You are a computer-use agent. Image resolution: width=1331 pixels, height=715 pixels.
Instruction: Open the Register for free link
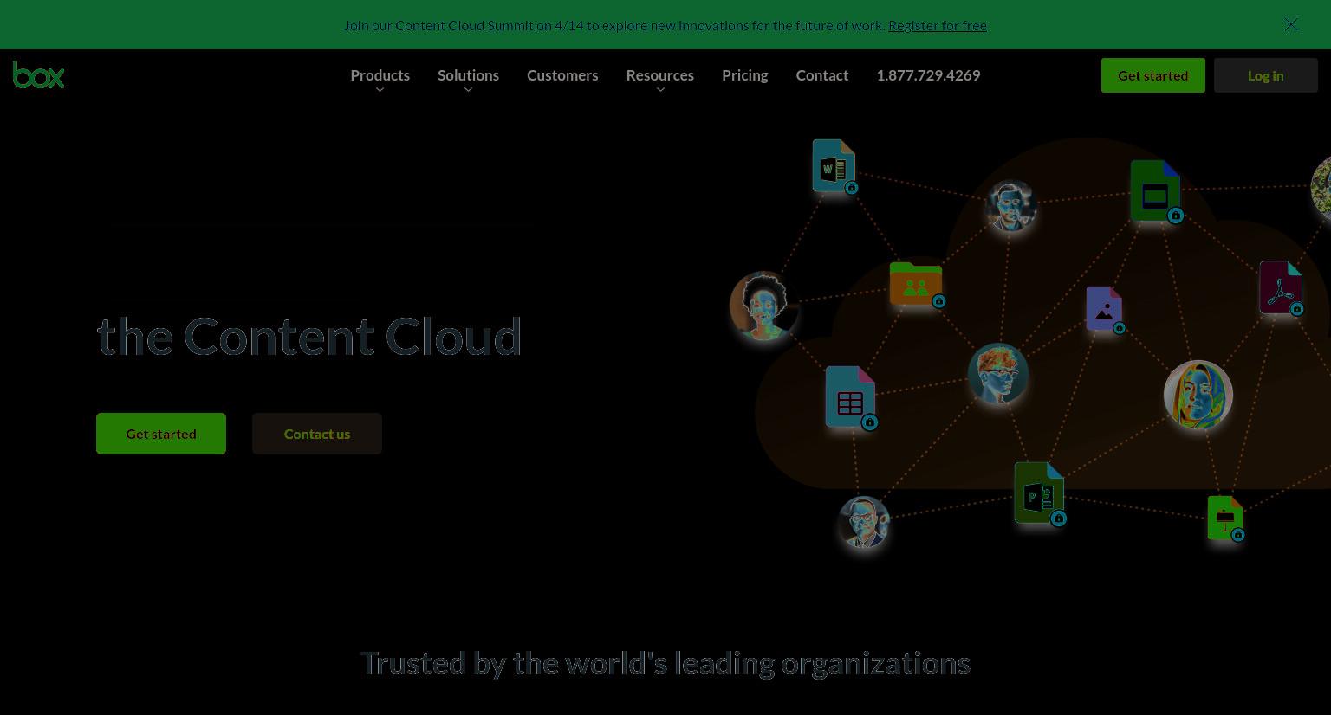tap(938, 25)
